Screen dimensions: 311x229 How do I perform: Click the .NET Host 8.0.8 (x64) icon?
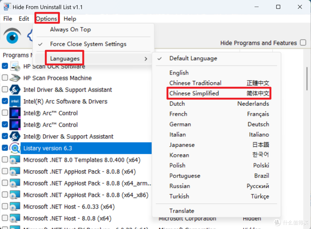pos(15,218)
